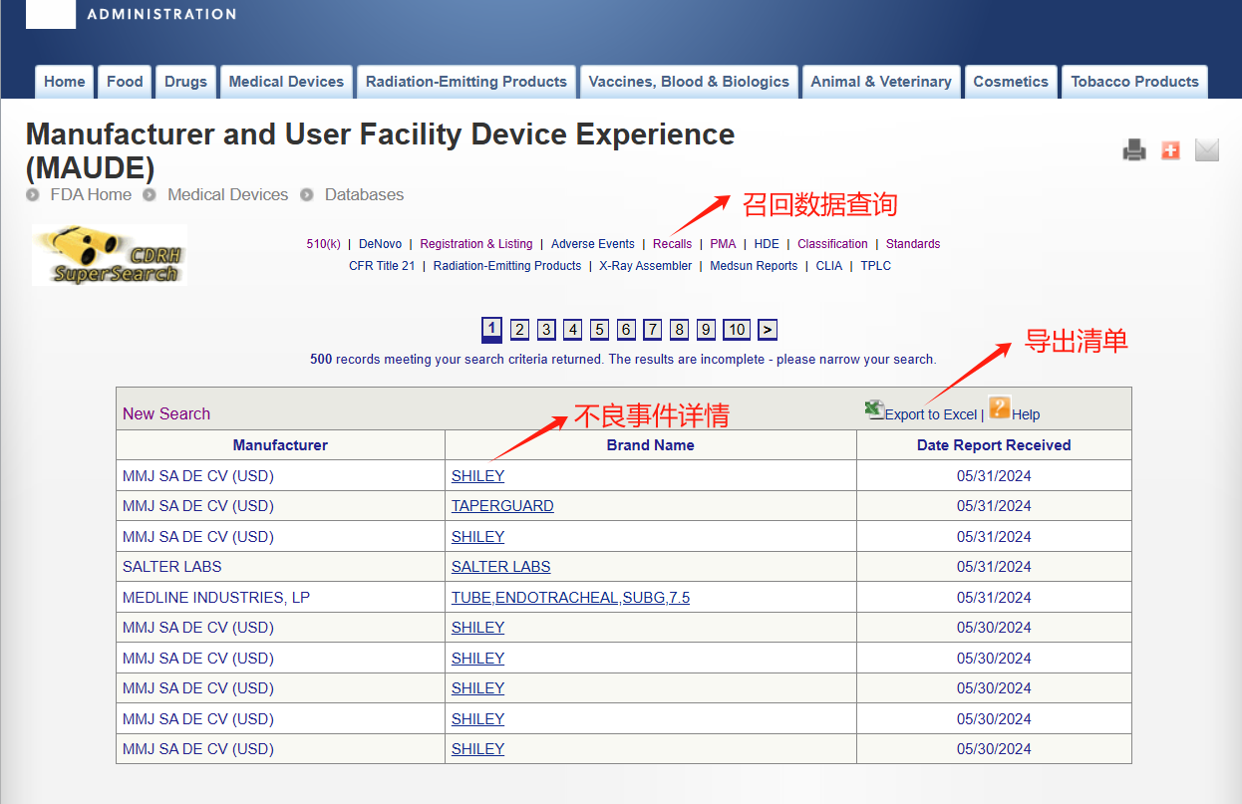
Task: Open the Recalls database link
Action: [x=673, y=244]
